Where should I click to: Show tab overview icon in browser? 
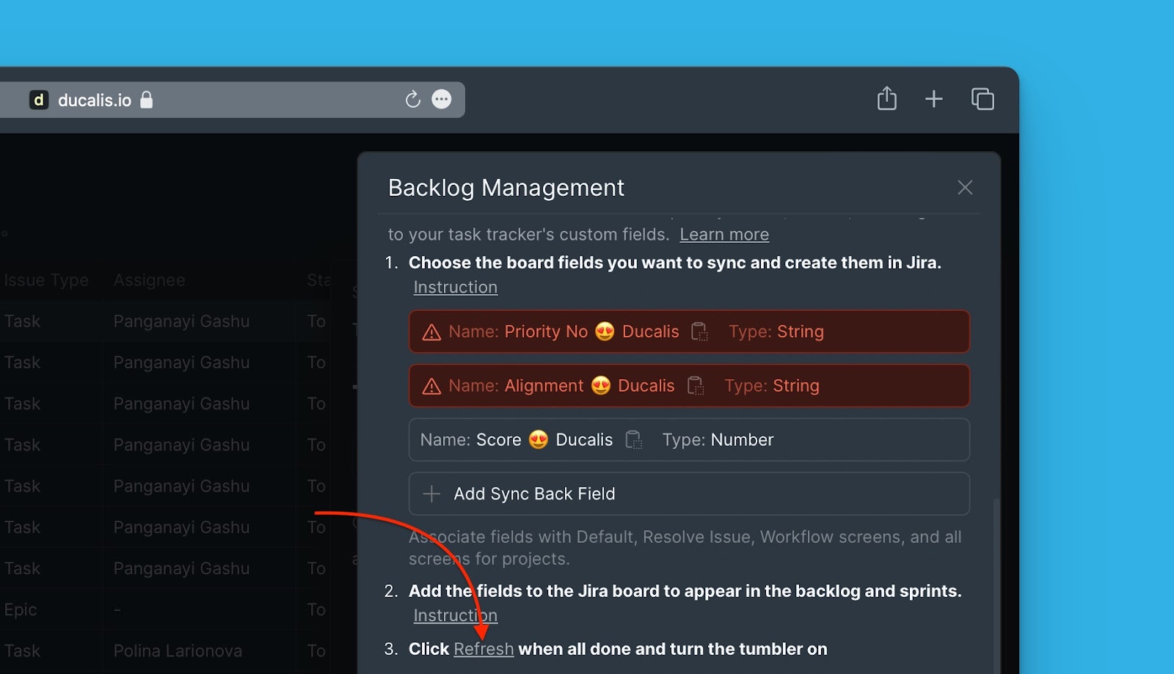point(982,99)
